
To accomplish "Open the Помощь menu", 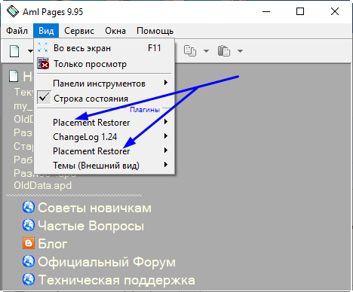I will click(x=155, y=31).
